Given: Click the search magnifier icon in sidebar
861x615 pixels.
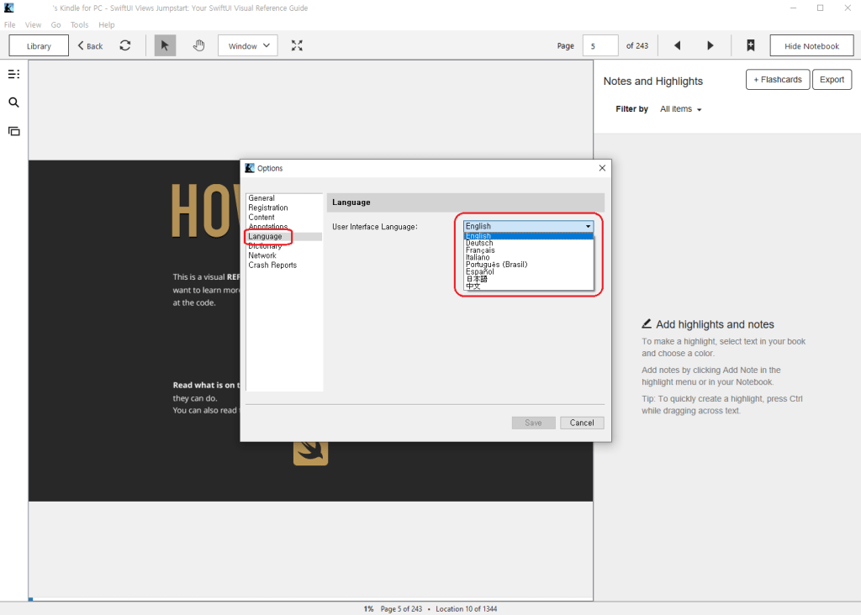Looking at the screenshot, I should click(x=13, y=102).
